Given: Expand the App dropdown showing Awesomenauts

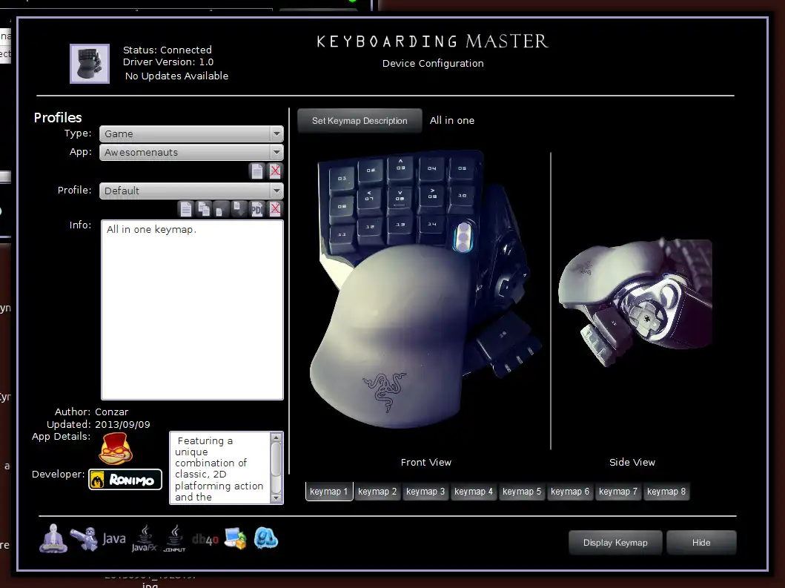Looking at the screenshot, I should tap(191, 152).
